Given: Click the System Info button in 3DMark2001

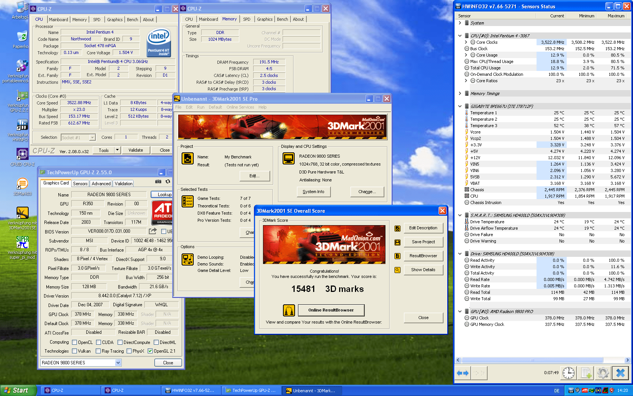Looking at the screenshot, I should [x=313, y=192].
